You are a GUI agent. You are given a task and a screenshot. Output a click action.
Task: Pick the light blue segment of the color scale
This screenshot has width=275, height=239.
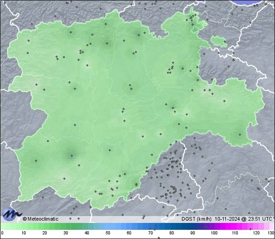click(112, 226)
